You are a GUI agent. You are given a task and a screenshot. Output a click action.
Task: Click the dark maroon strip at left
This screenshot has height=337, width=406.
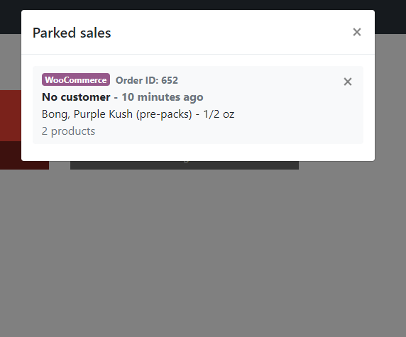(11, 155)
